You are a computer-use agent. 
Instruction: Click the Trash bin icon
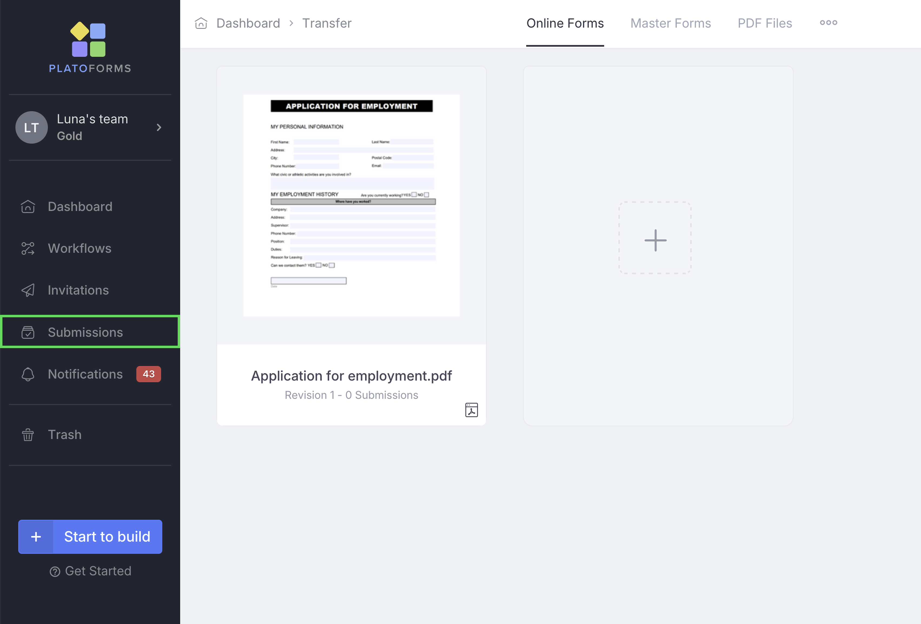coord(28,435)
